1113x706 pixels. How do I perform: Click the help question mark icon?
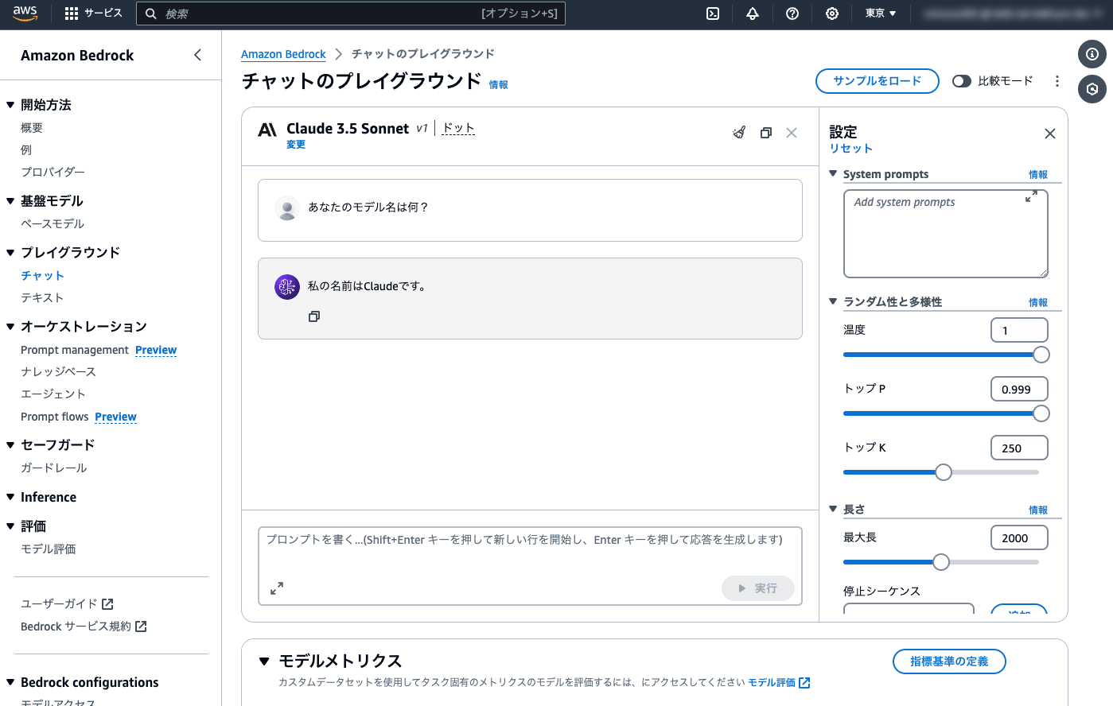792,14
